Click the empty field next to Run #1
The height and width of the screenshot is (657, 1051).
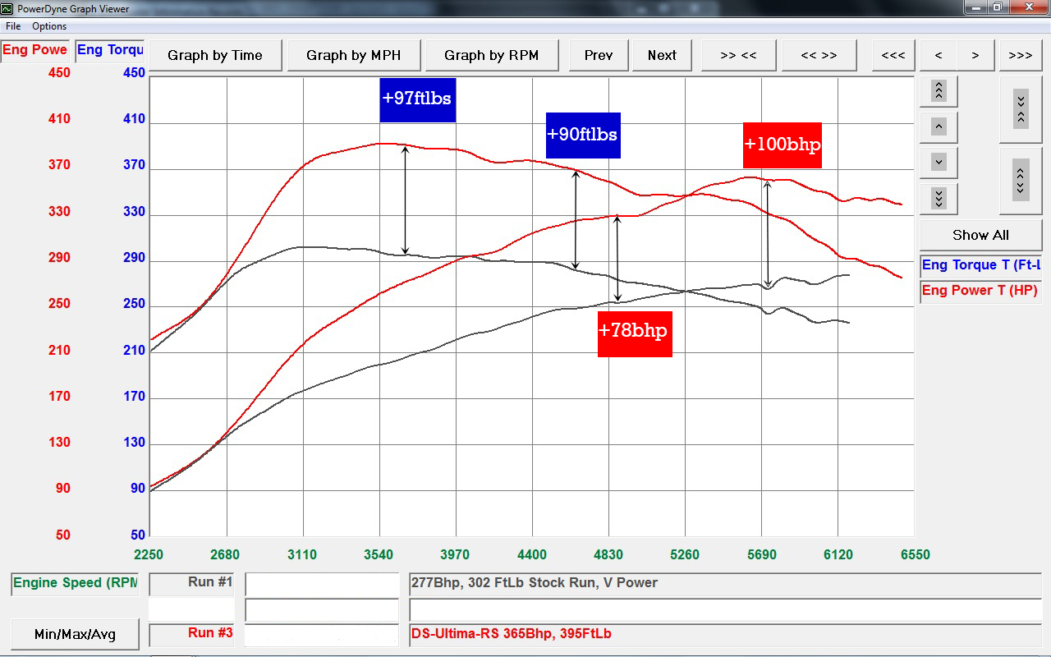[x=322, y=584]
